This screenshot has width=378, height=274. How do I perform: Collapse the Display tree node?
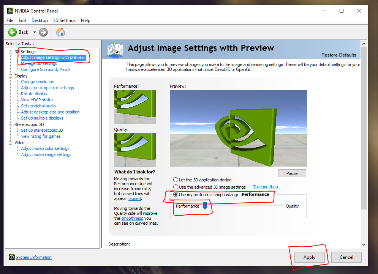tap(10, 76)
